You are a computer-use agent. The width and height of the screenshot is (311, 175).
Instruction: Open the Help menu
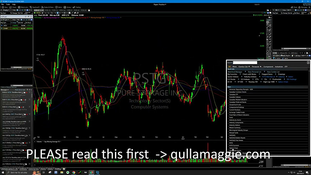pyautogui.click(x=14, y=4)
